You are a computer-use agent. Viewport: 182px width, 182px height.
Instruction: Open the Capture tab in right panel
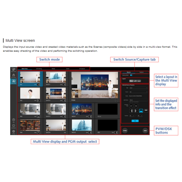coord(142,72)
